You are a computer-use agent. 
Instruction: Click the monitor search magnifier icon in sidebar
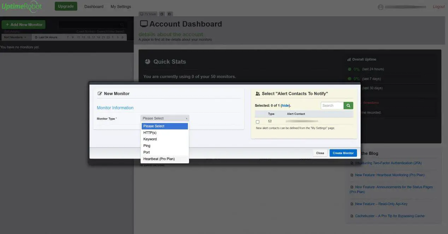click(122, 25)
